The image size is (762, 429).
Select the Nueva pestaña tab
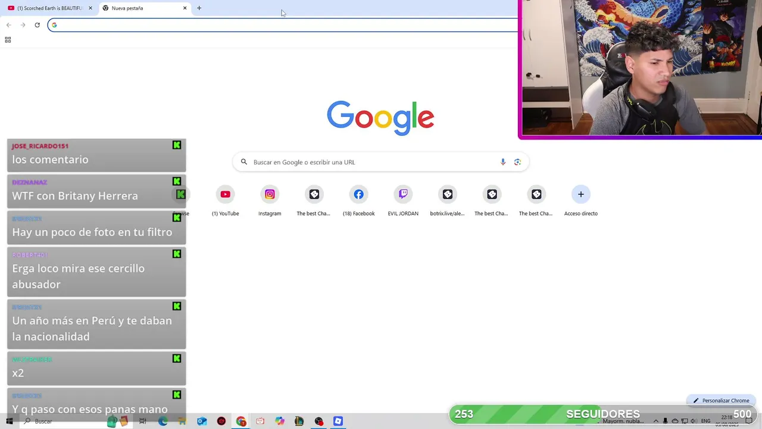point(145,8)
